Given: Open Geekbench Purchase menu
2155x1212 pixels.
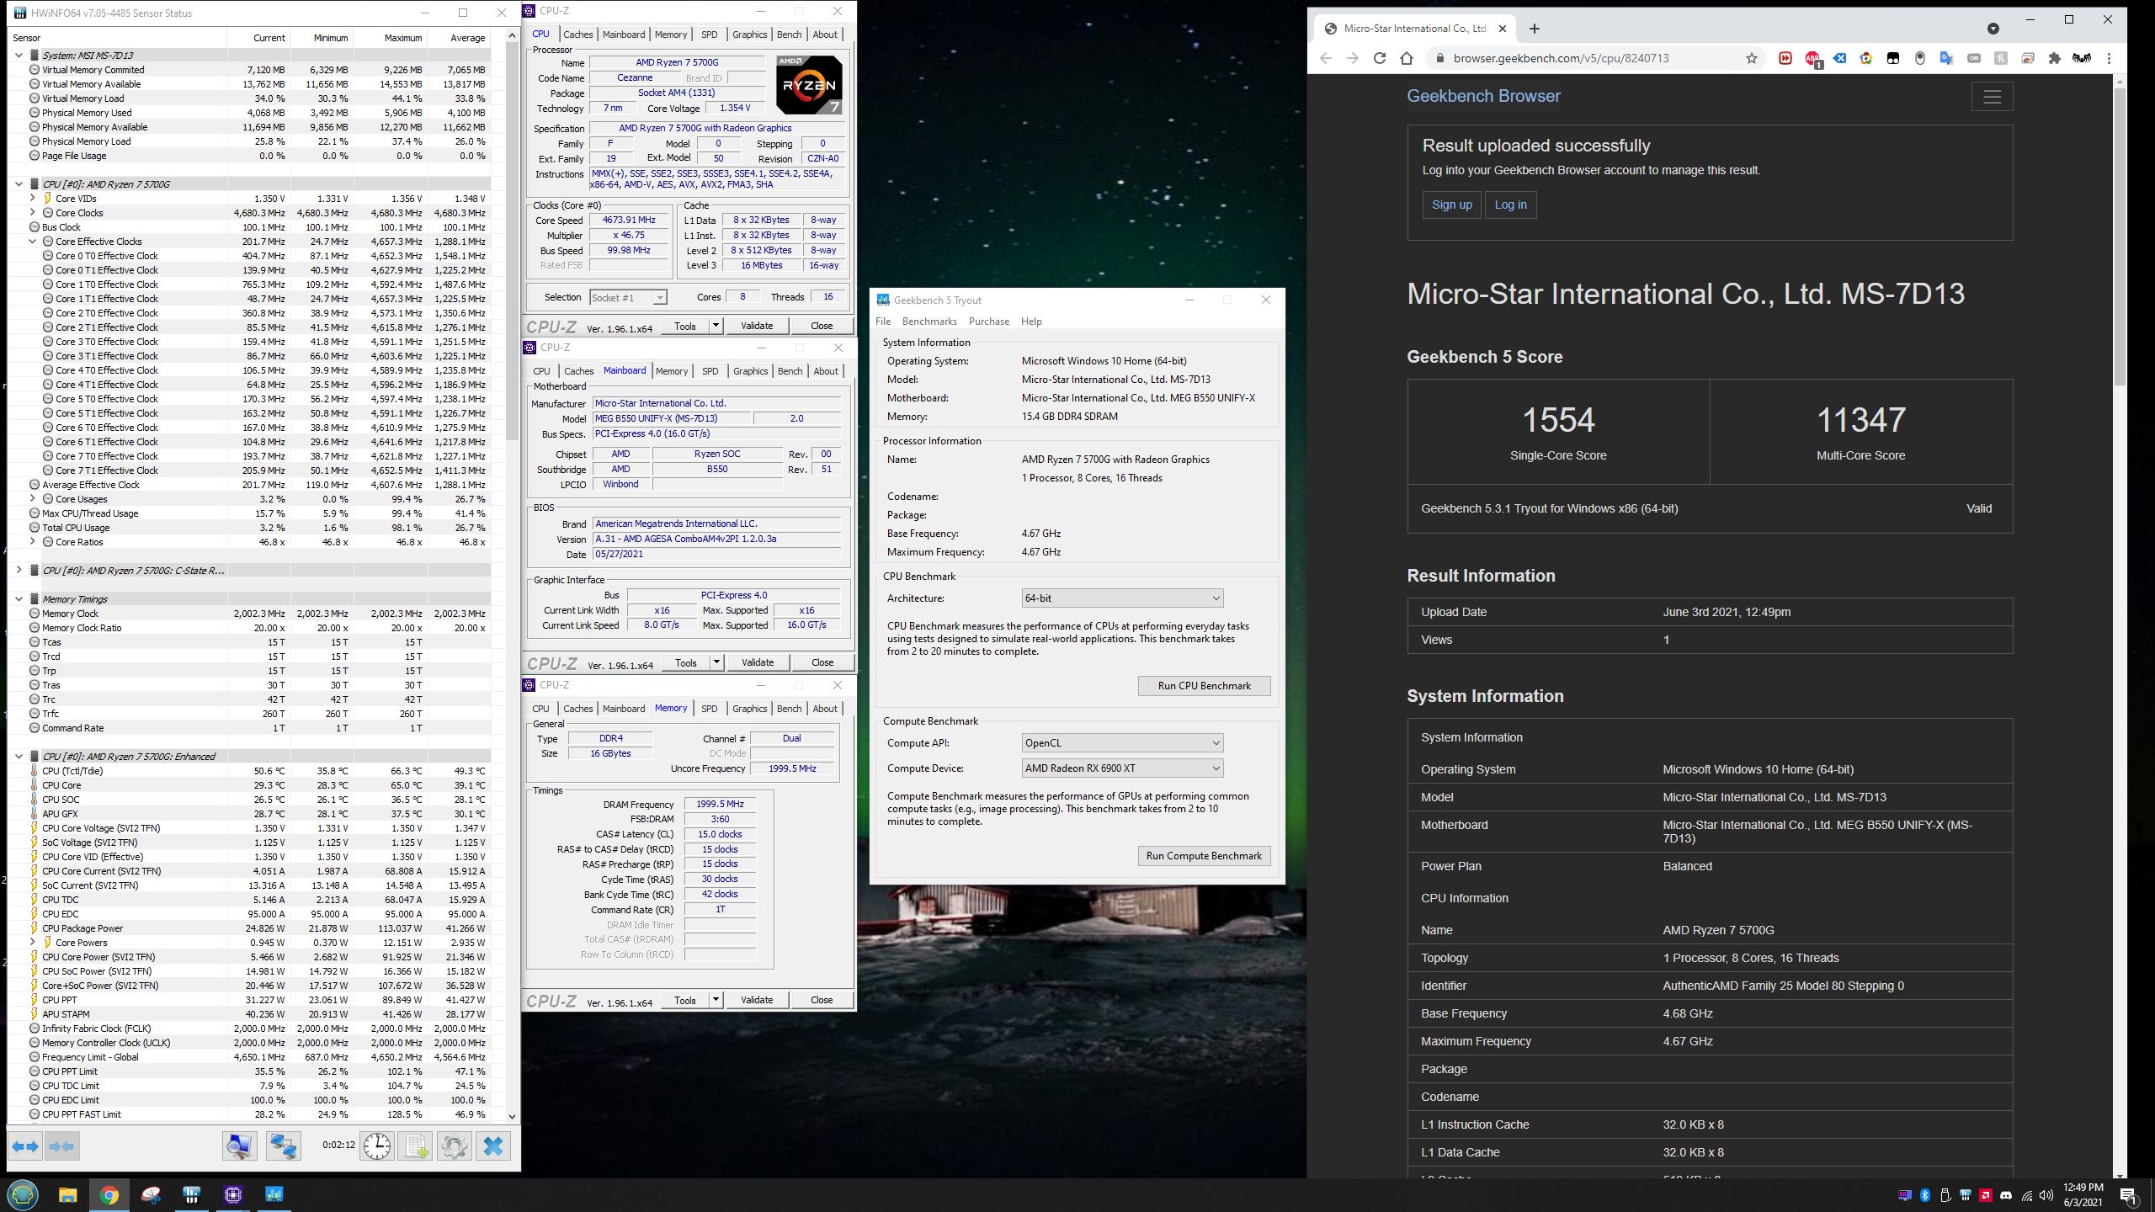Looking at the screenshot, I should 989,322.
